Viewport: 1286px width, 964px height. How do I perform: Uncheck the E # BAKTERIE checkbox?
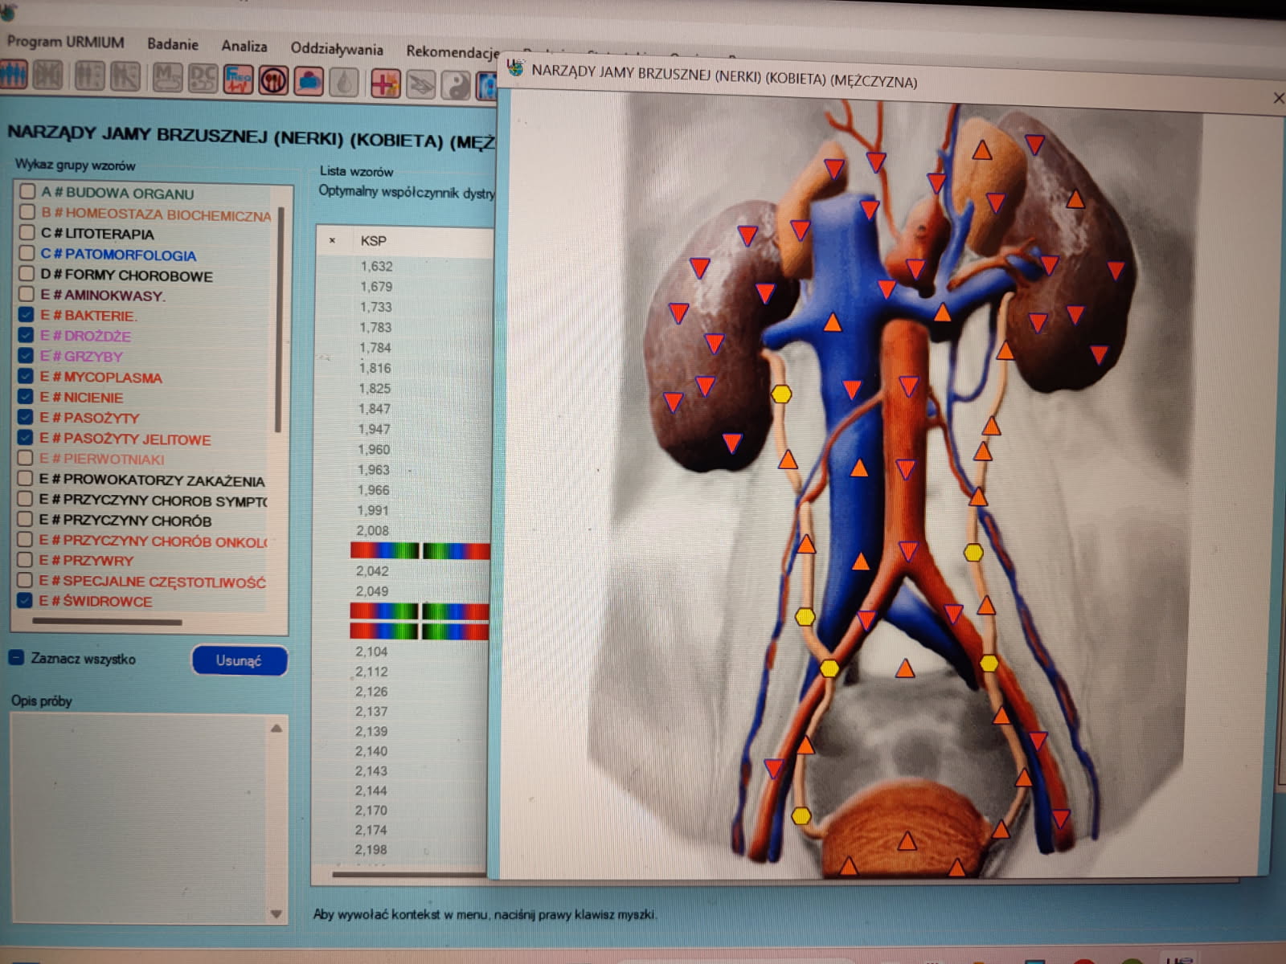click(x=26, y=315)
